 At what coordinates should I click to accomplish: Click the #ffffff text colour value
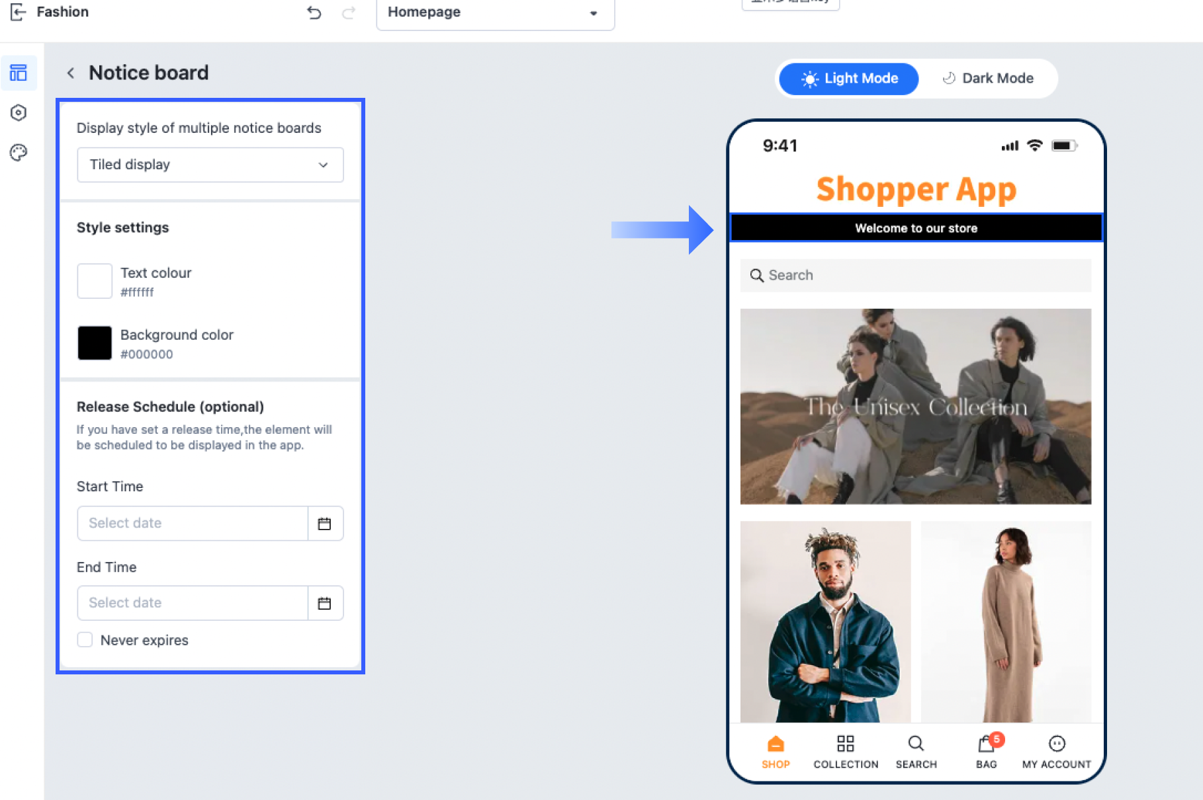click(137, 292)
